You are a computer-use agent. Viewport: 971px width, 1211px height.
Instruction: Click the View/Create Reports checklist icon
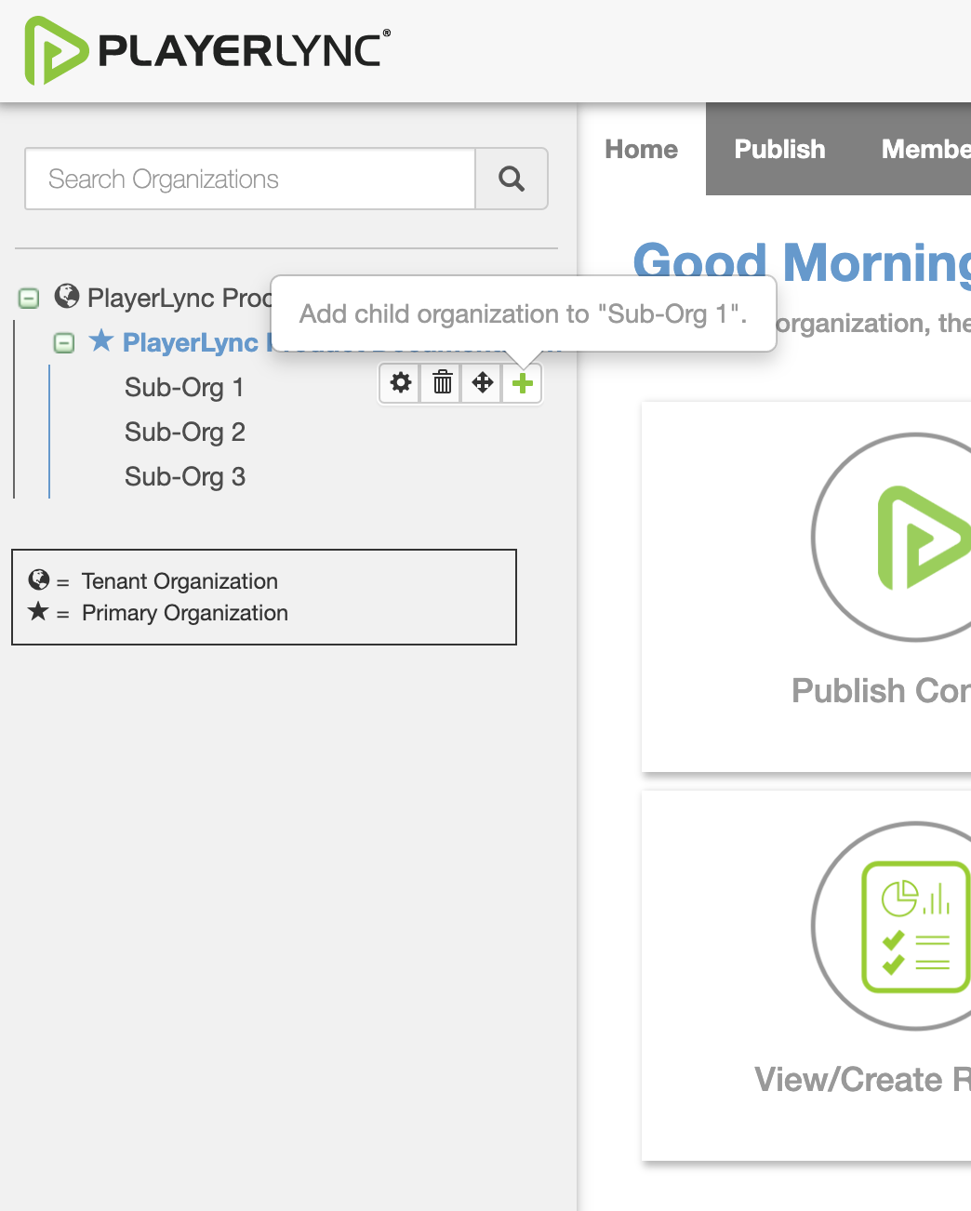click(915, 925)
